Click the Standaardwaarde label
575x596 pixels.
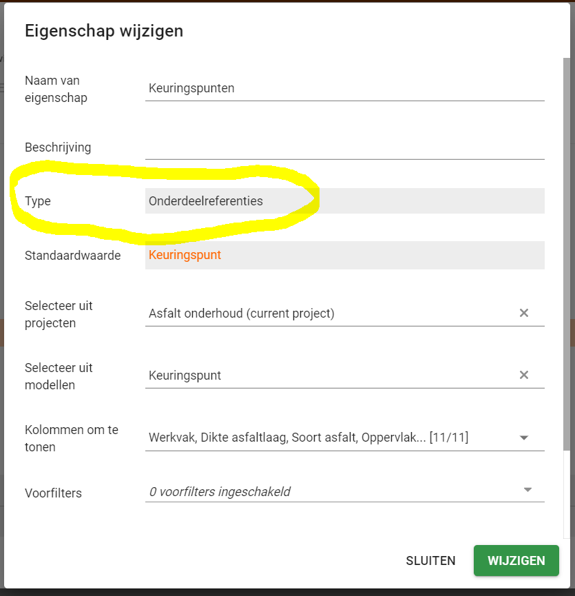pos(72,256)
